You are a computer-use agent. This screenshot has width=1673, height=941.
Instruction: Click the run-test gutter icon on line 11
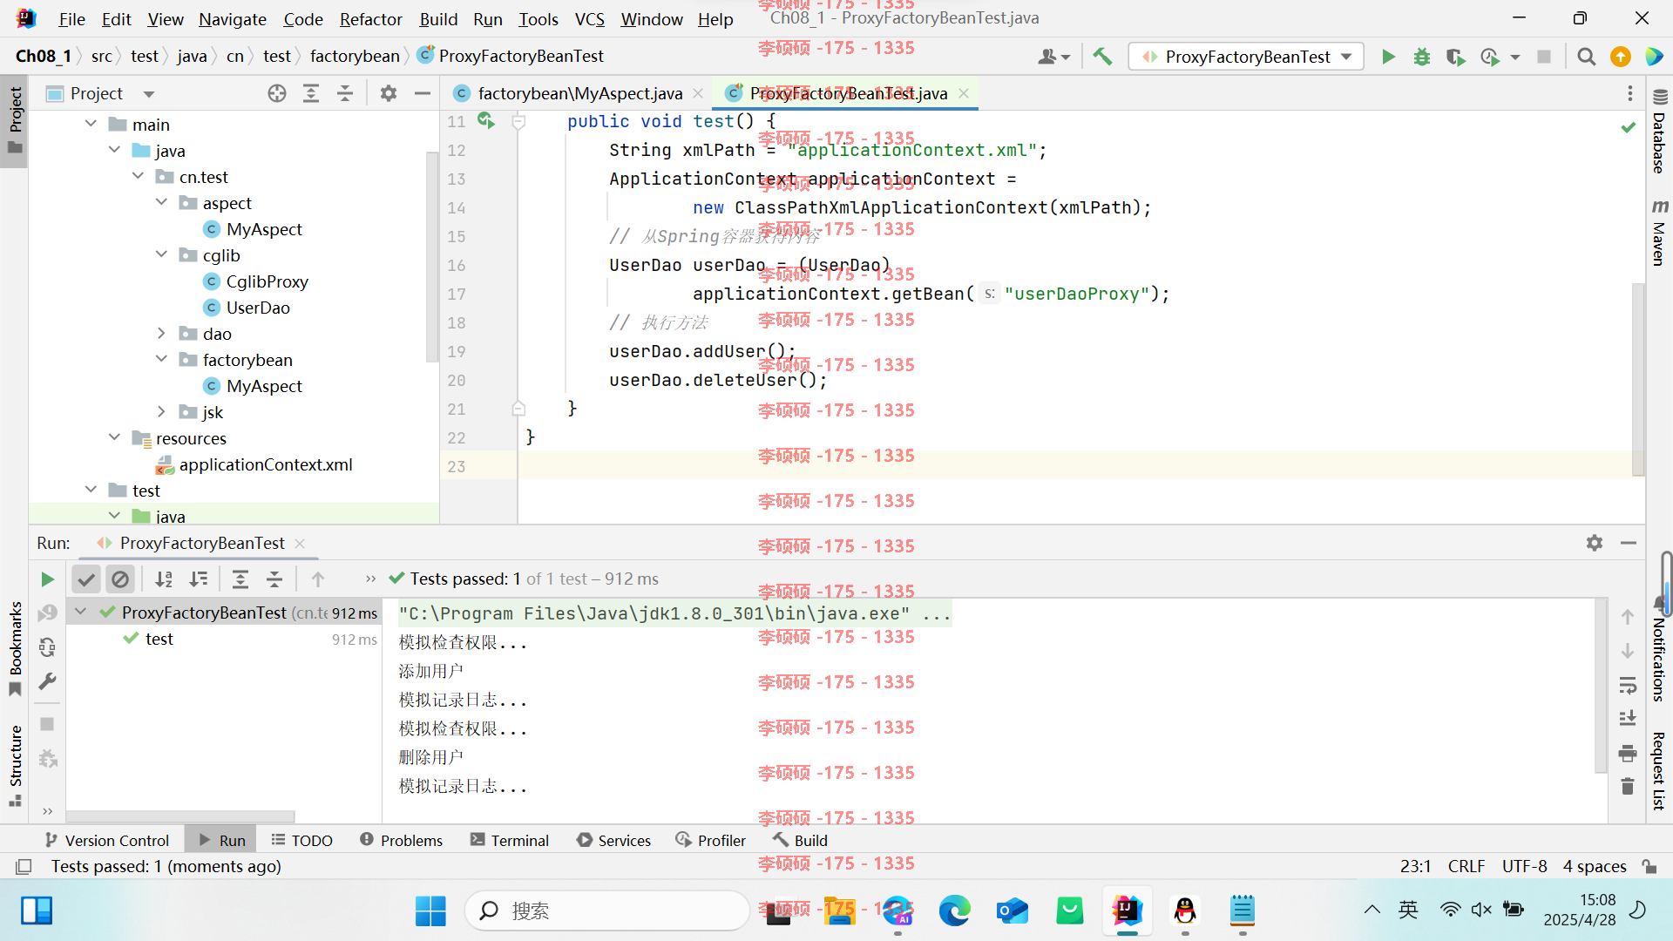point(486,121)
